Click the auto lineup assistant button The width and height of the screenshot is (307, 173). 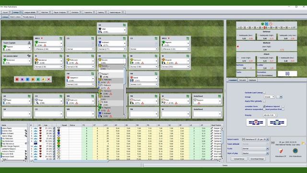277,123
